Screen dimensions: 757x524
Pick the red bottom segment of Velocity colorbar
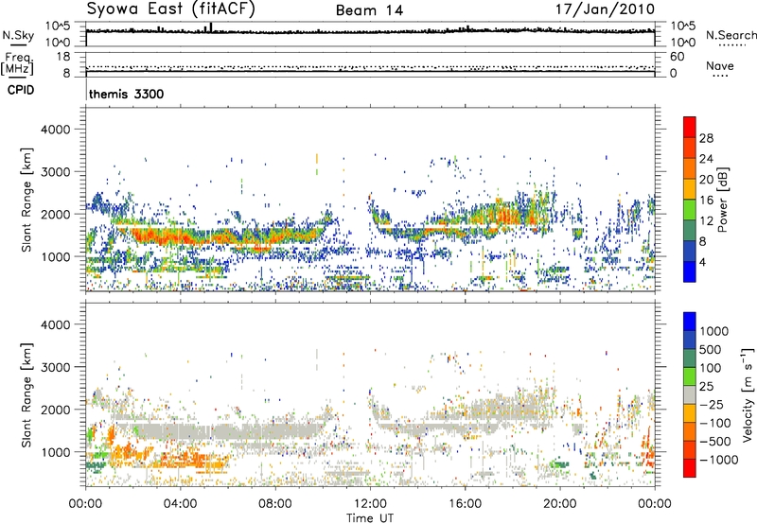click(690, 468)
